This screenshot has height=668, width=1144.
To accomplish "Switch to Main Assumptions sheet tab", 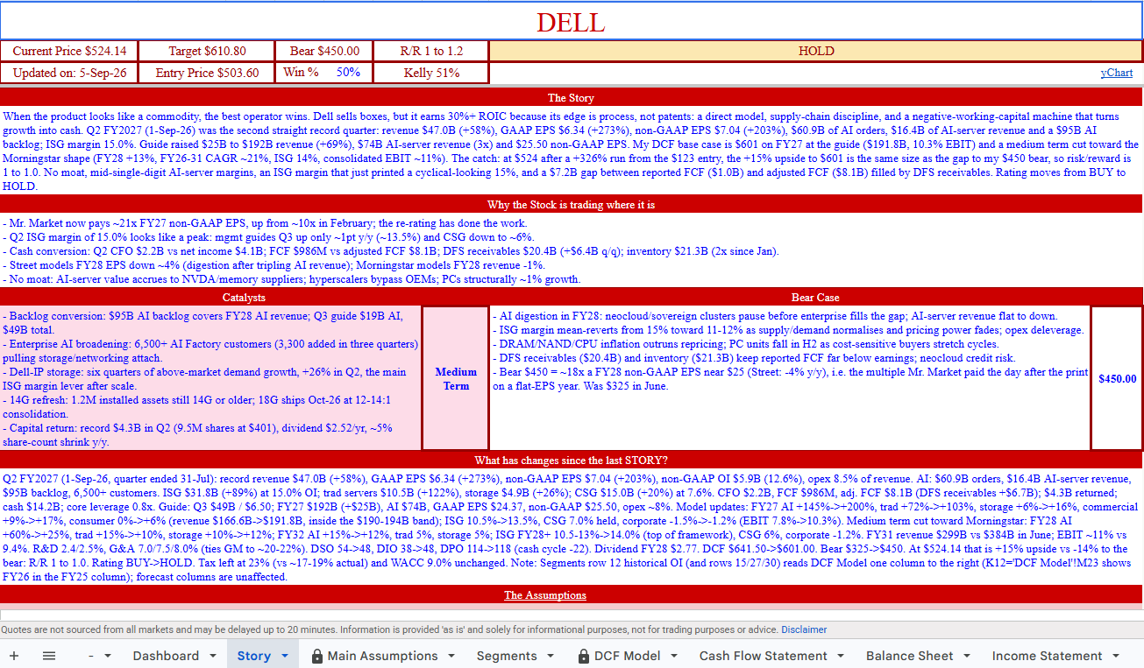I will click(382, 655).
